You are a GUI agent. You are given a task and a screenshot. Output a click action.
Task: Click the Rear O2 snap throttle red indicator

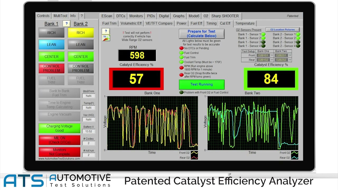[181, 75]
